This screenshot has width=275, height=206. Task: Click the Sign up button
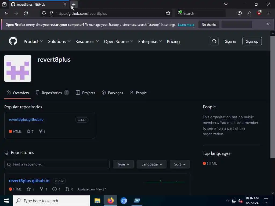(252, 41)
